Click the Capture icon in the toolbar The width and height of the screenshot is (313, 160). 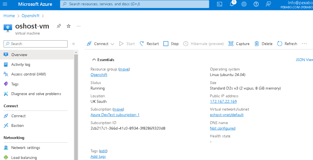(231, 44)
